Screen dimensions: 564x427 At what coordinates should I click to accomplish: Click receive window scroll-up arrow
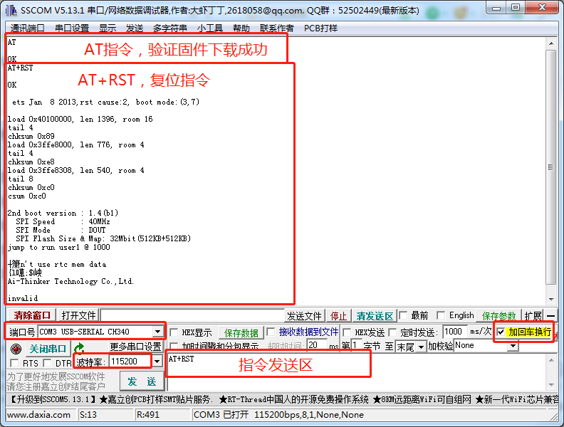point(551,43)
